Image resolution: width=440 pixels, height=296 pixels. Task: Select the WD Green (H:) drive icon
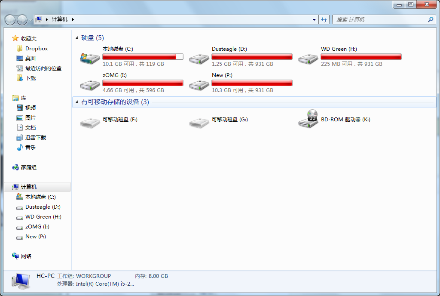[308, 59]
